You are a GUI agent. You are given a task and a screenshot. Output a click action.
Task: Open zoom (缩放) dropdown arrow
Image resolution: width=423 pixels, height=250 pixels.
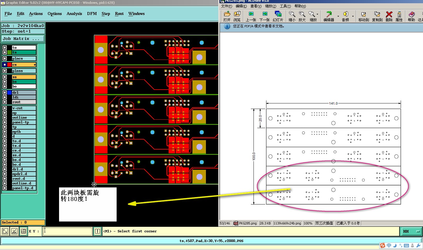(x=318, y=14)
